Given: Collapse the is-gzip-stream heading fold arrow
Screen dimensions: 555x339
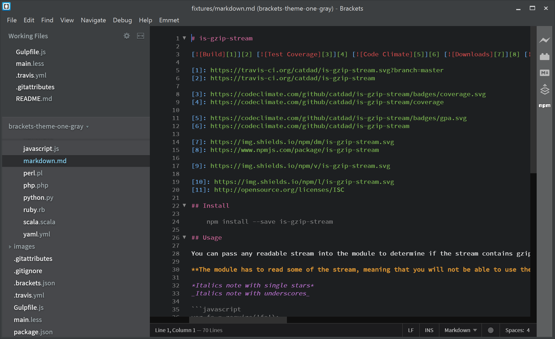Looking at the screenshot, I should pos(184,38).
